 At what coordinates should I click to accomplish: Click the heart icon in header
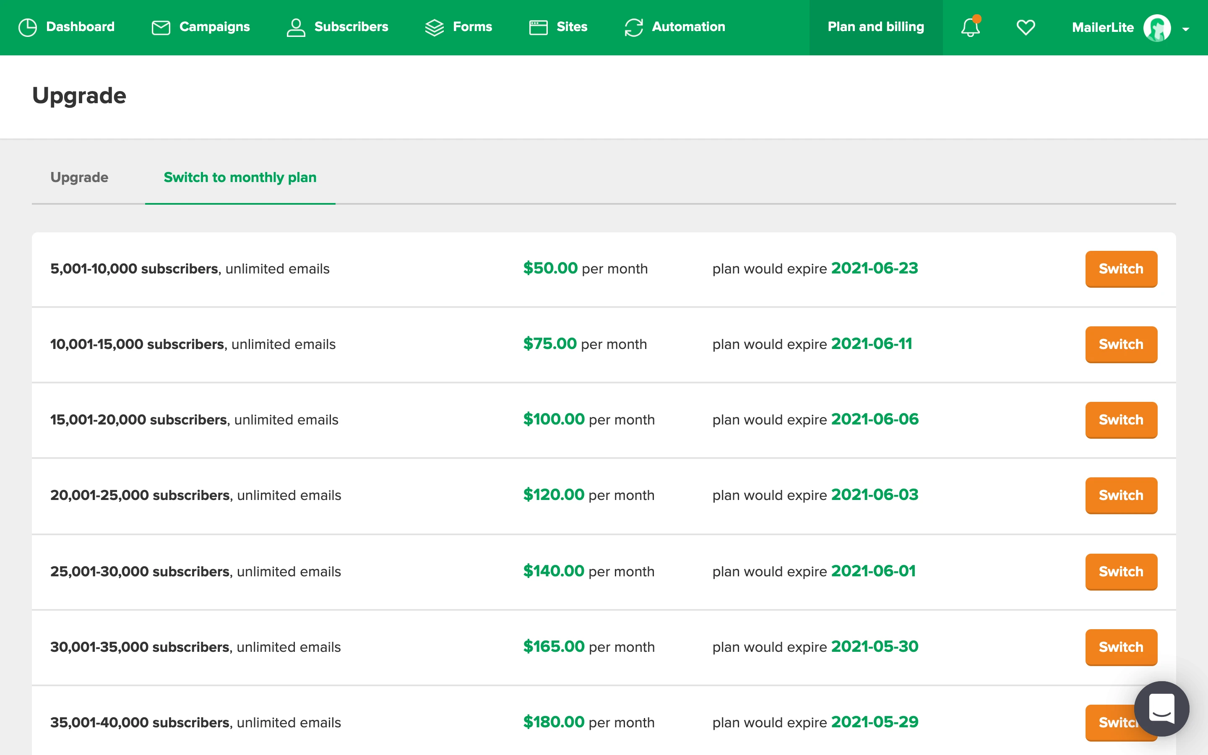[x=1025, y=27]
